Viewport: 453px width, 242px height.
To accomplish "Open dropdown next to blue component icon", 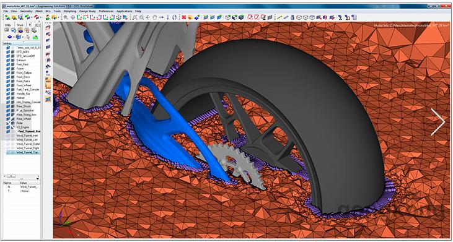I will coord(14,37).
